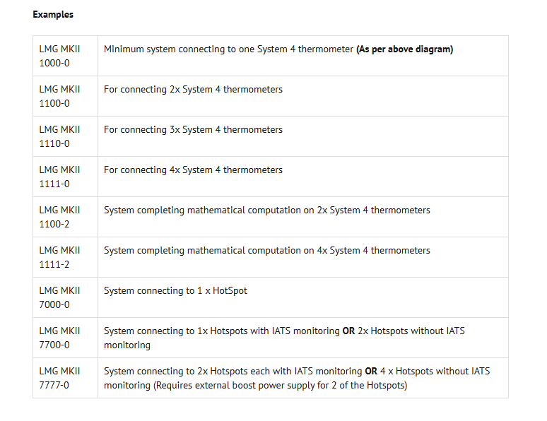Click the 'Minimum system connecting' description text

point(228,49)
